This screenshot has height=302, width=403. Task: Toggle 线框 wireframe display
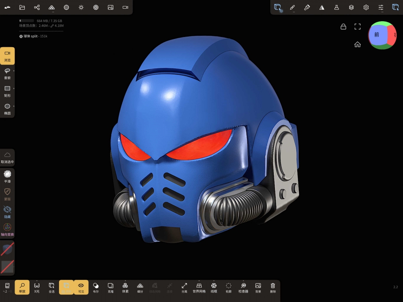pos(214,287)
